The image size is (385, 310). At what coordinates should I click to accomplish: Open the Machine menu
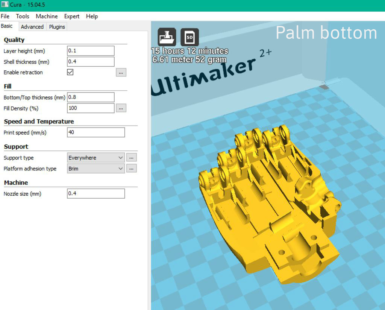pos(47,16)
